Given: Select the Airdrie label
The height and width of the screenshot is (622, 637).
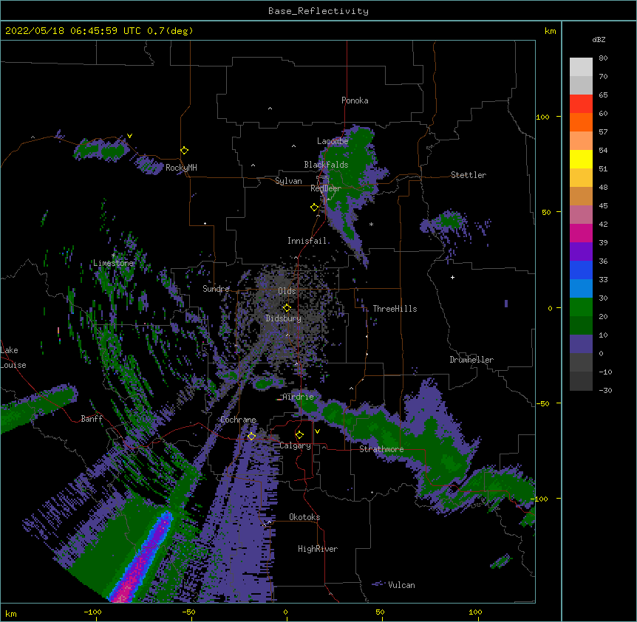Looking at the screenshot, I should pos(299,397).
